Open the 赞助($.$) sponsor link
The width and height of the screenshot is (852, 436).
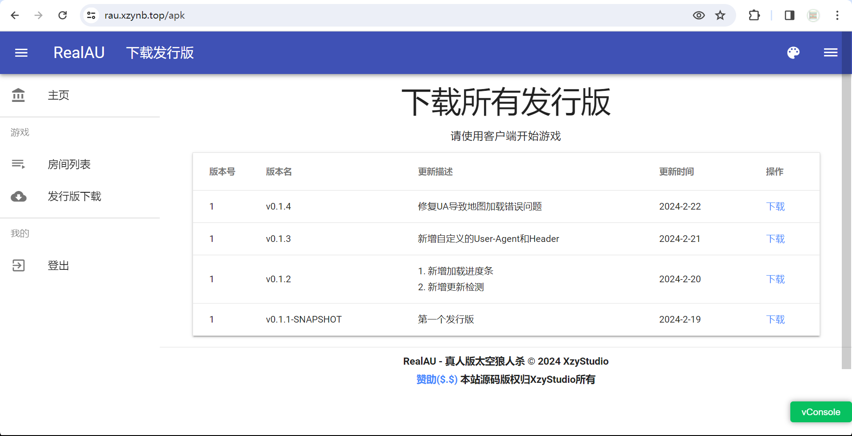437,379
